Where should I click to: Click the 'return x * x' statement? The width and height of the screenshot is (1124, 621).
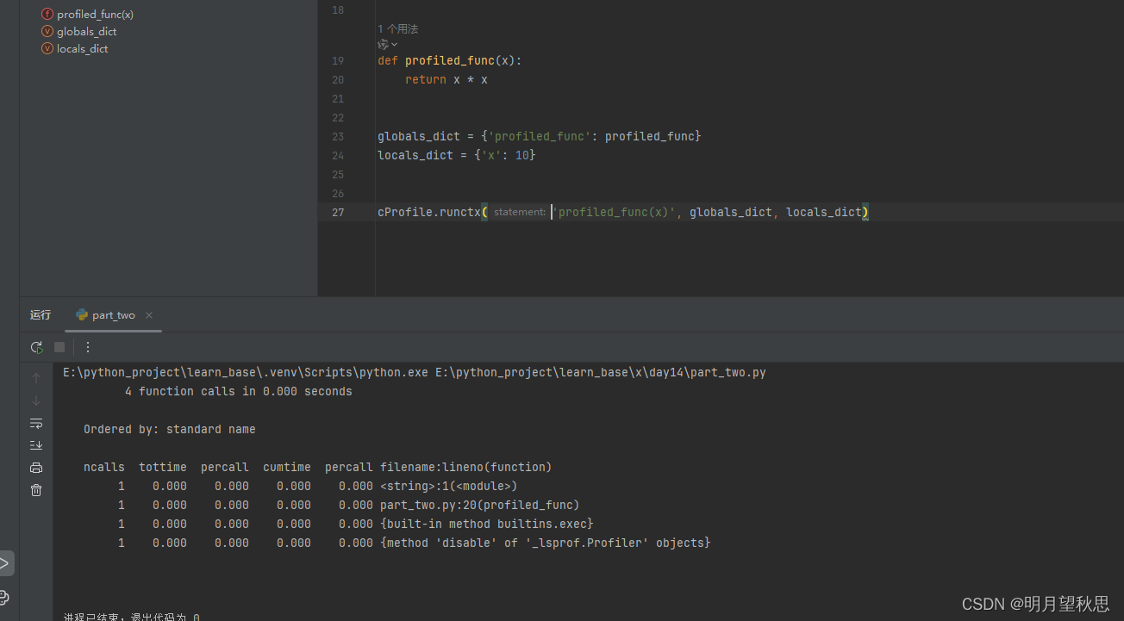tap(446, 80)
